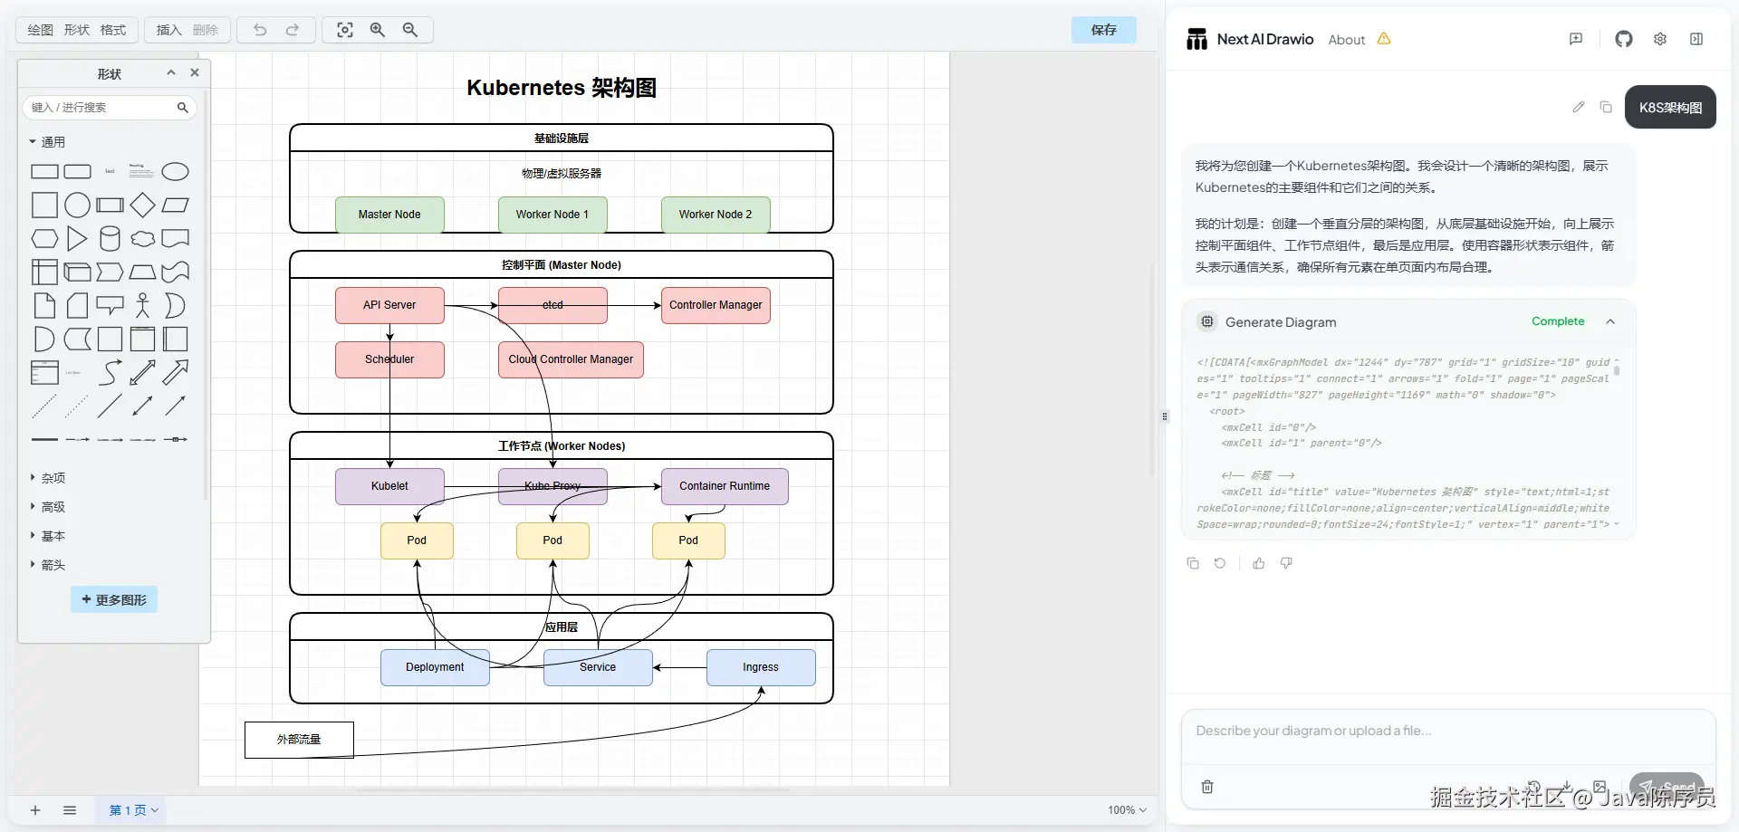Open the 100% zoom level dropdown
Viewport: 1739px width, 832px height.
pyautogui.click(x=1128, y=810)
